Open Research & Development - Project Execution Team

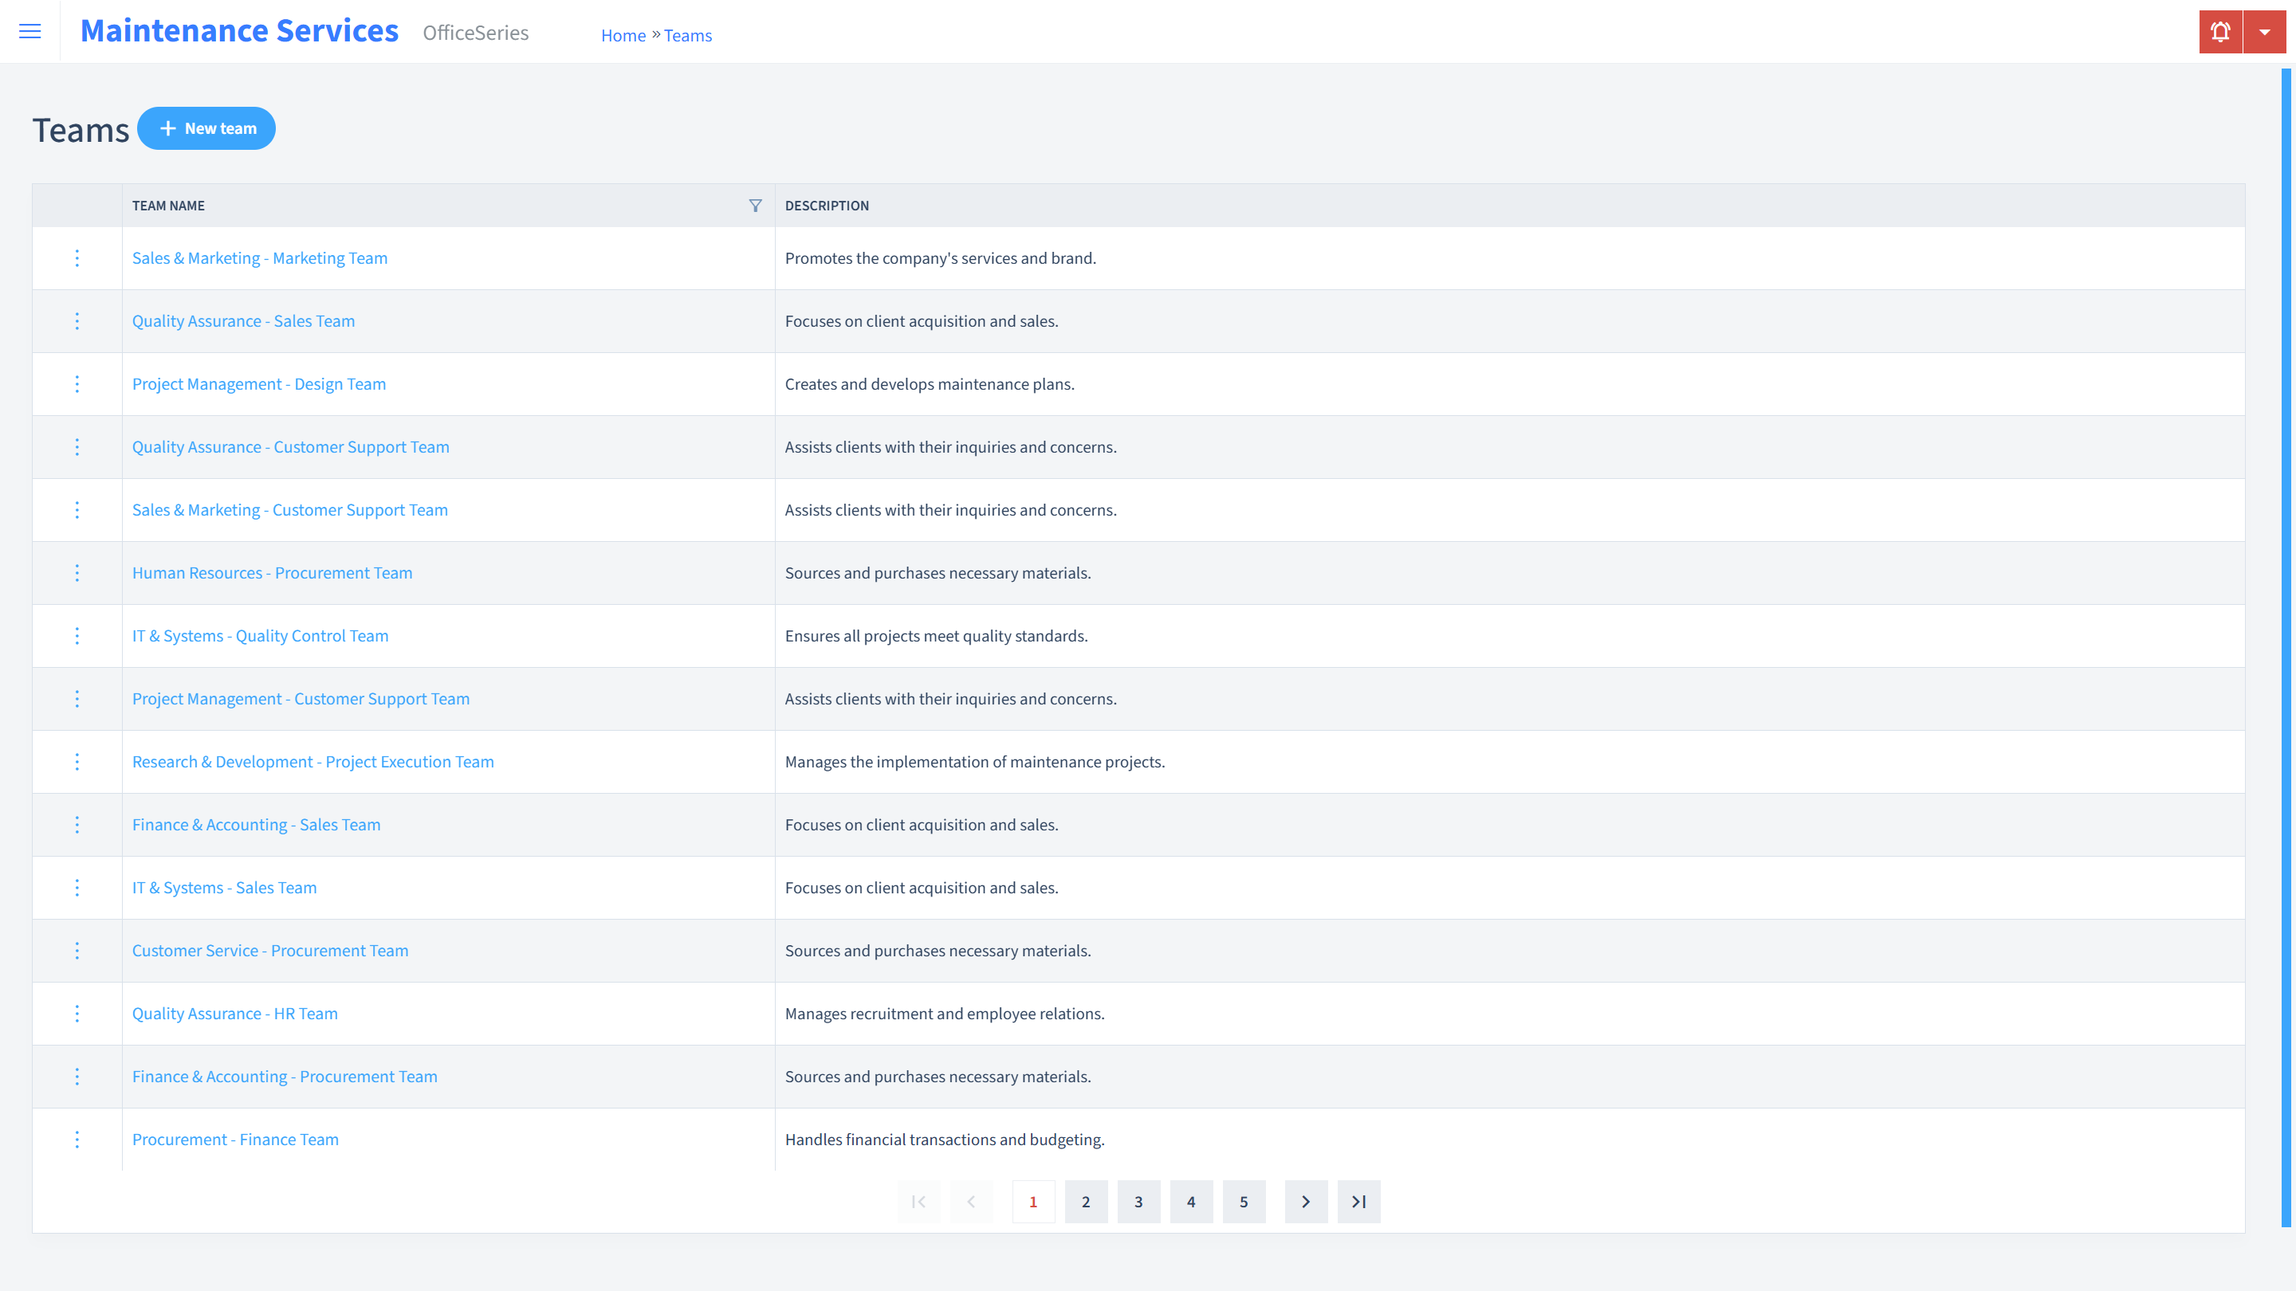(x=314, y=761)
